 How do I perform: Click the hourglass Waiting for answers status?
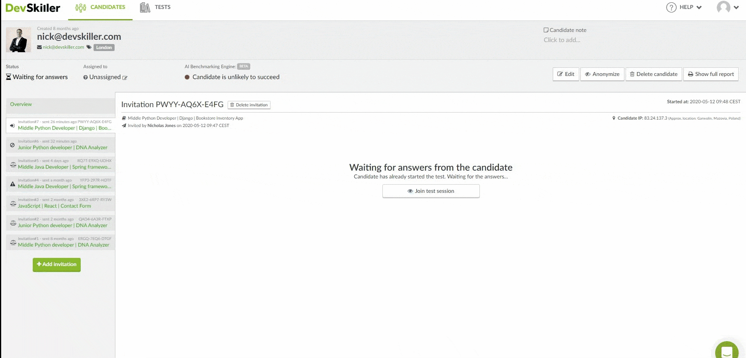[37, 77]
